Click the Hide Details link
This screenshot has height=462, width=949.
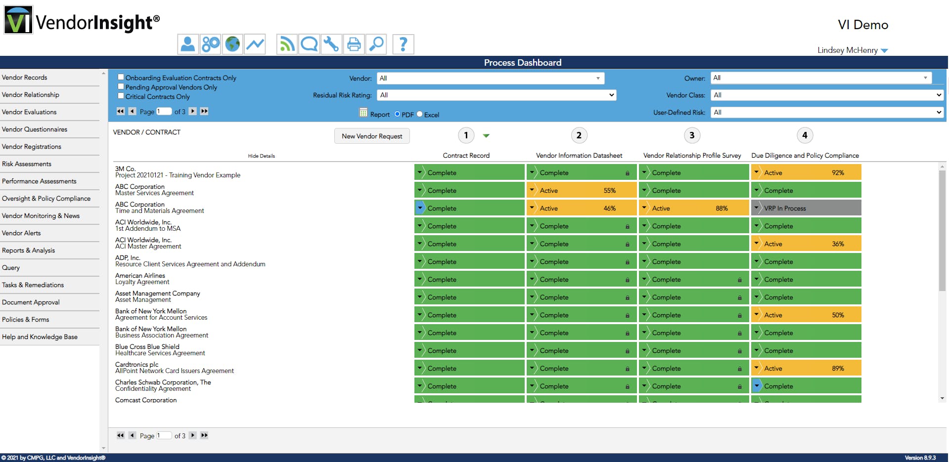(x=261, y=156)
